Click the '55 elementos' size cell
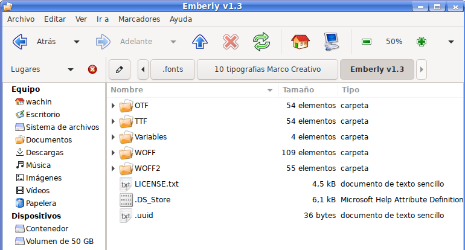The width and height of the screenshot is (465, 250). [x=311, y=168]
